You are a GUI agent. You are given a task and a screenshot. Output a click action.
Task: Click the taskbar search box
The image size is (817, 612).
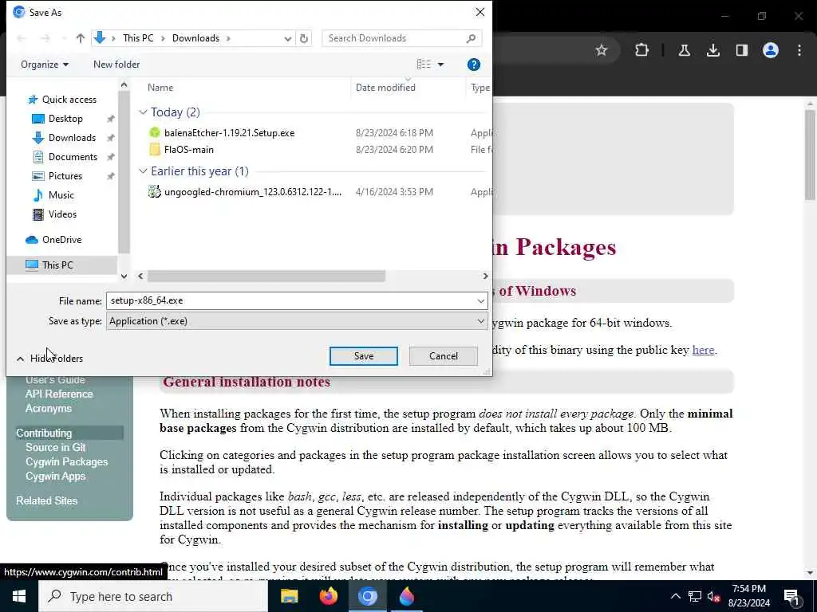tap(153, 596)
